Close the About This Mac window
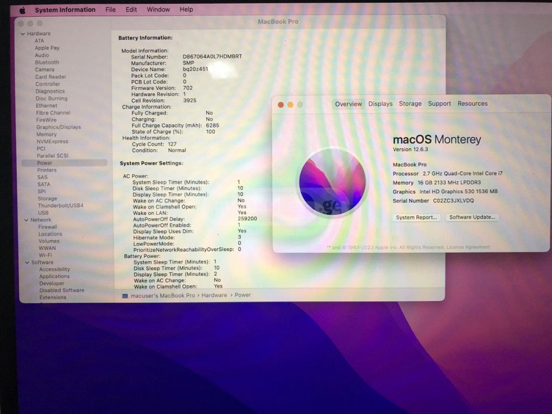Image resolution: width=552 pixels, height=414 pixels. 281,104
